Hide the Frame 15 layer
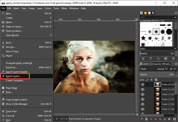 coord(143,89)
